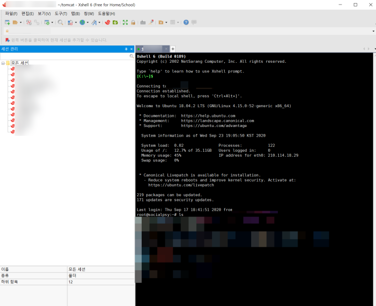
Task: Open the 도구(T) menu
Action: tap(61, 14)
